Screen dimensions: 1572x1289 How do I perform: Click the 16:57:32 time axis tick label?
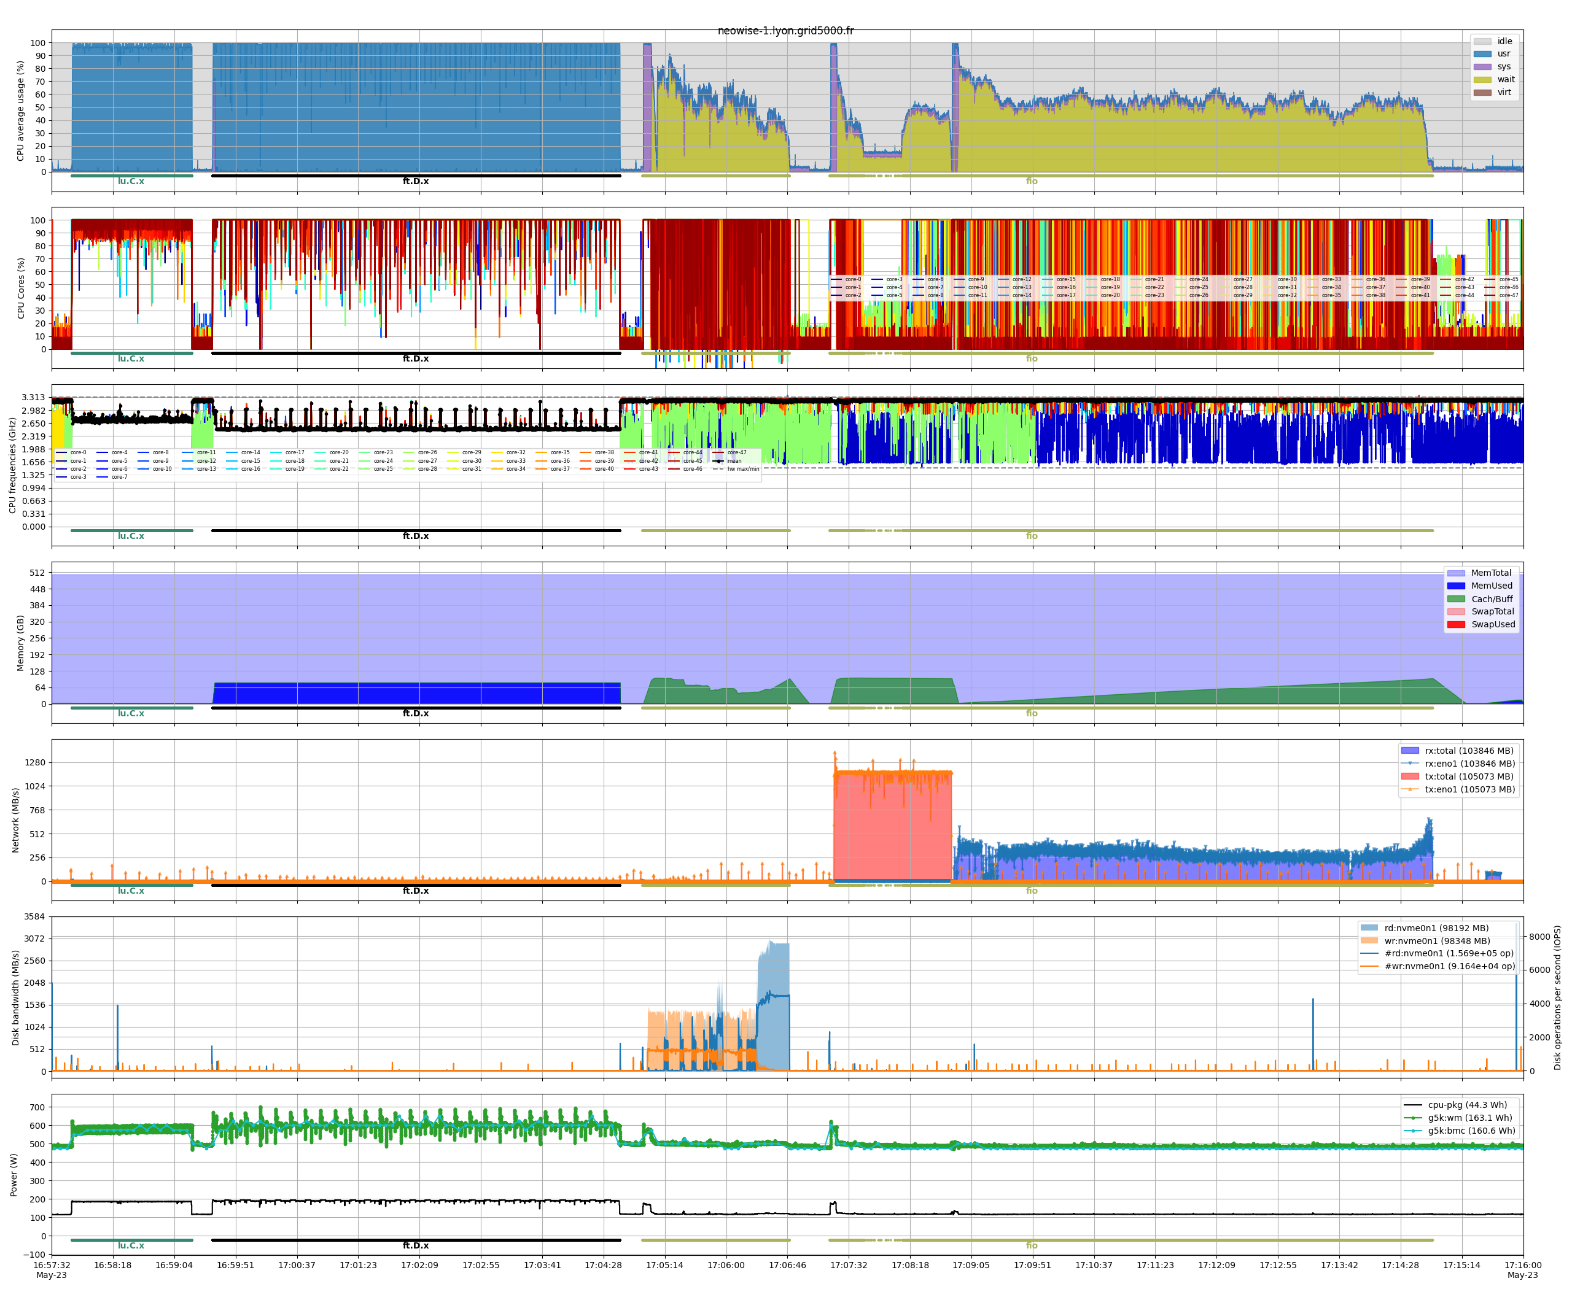51,1265
